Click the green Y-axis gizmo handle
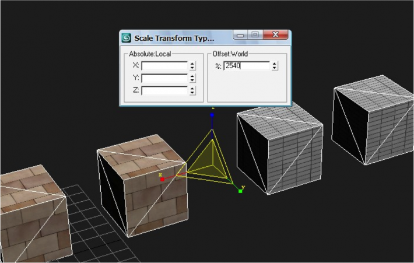Screen dimensions: 414x263 240,191
